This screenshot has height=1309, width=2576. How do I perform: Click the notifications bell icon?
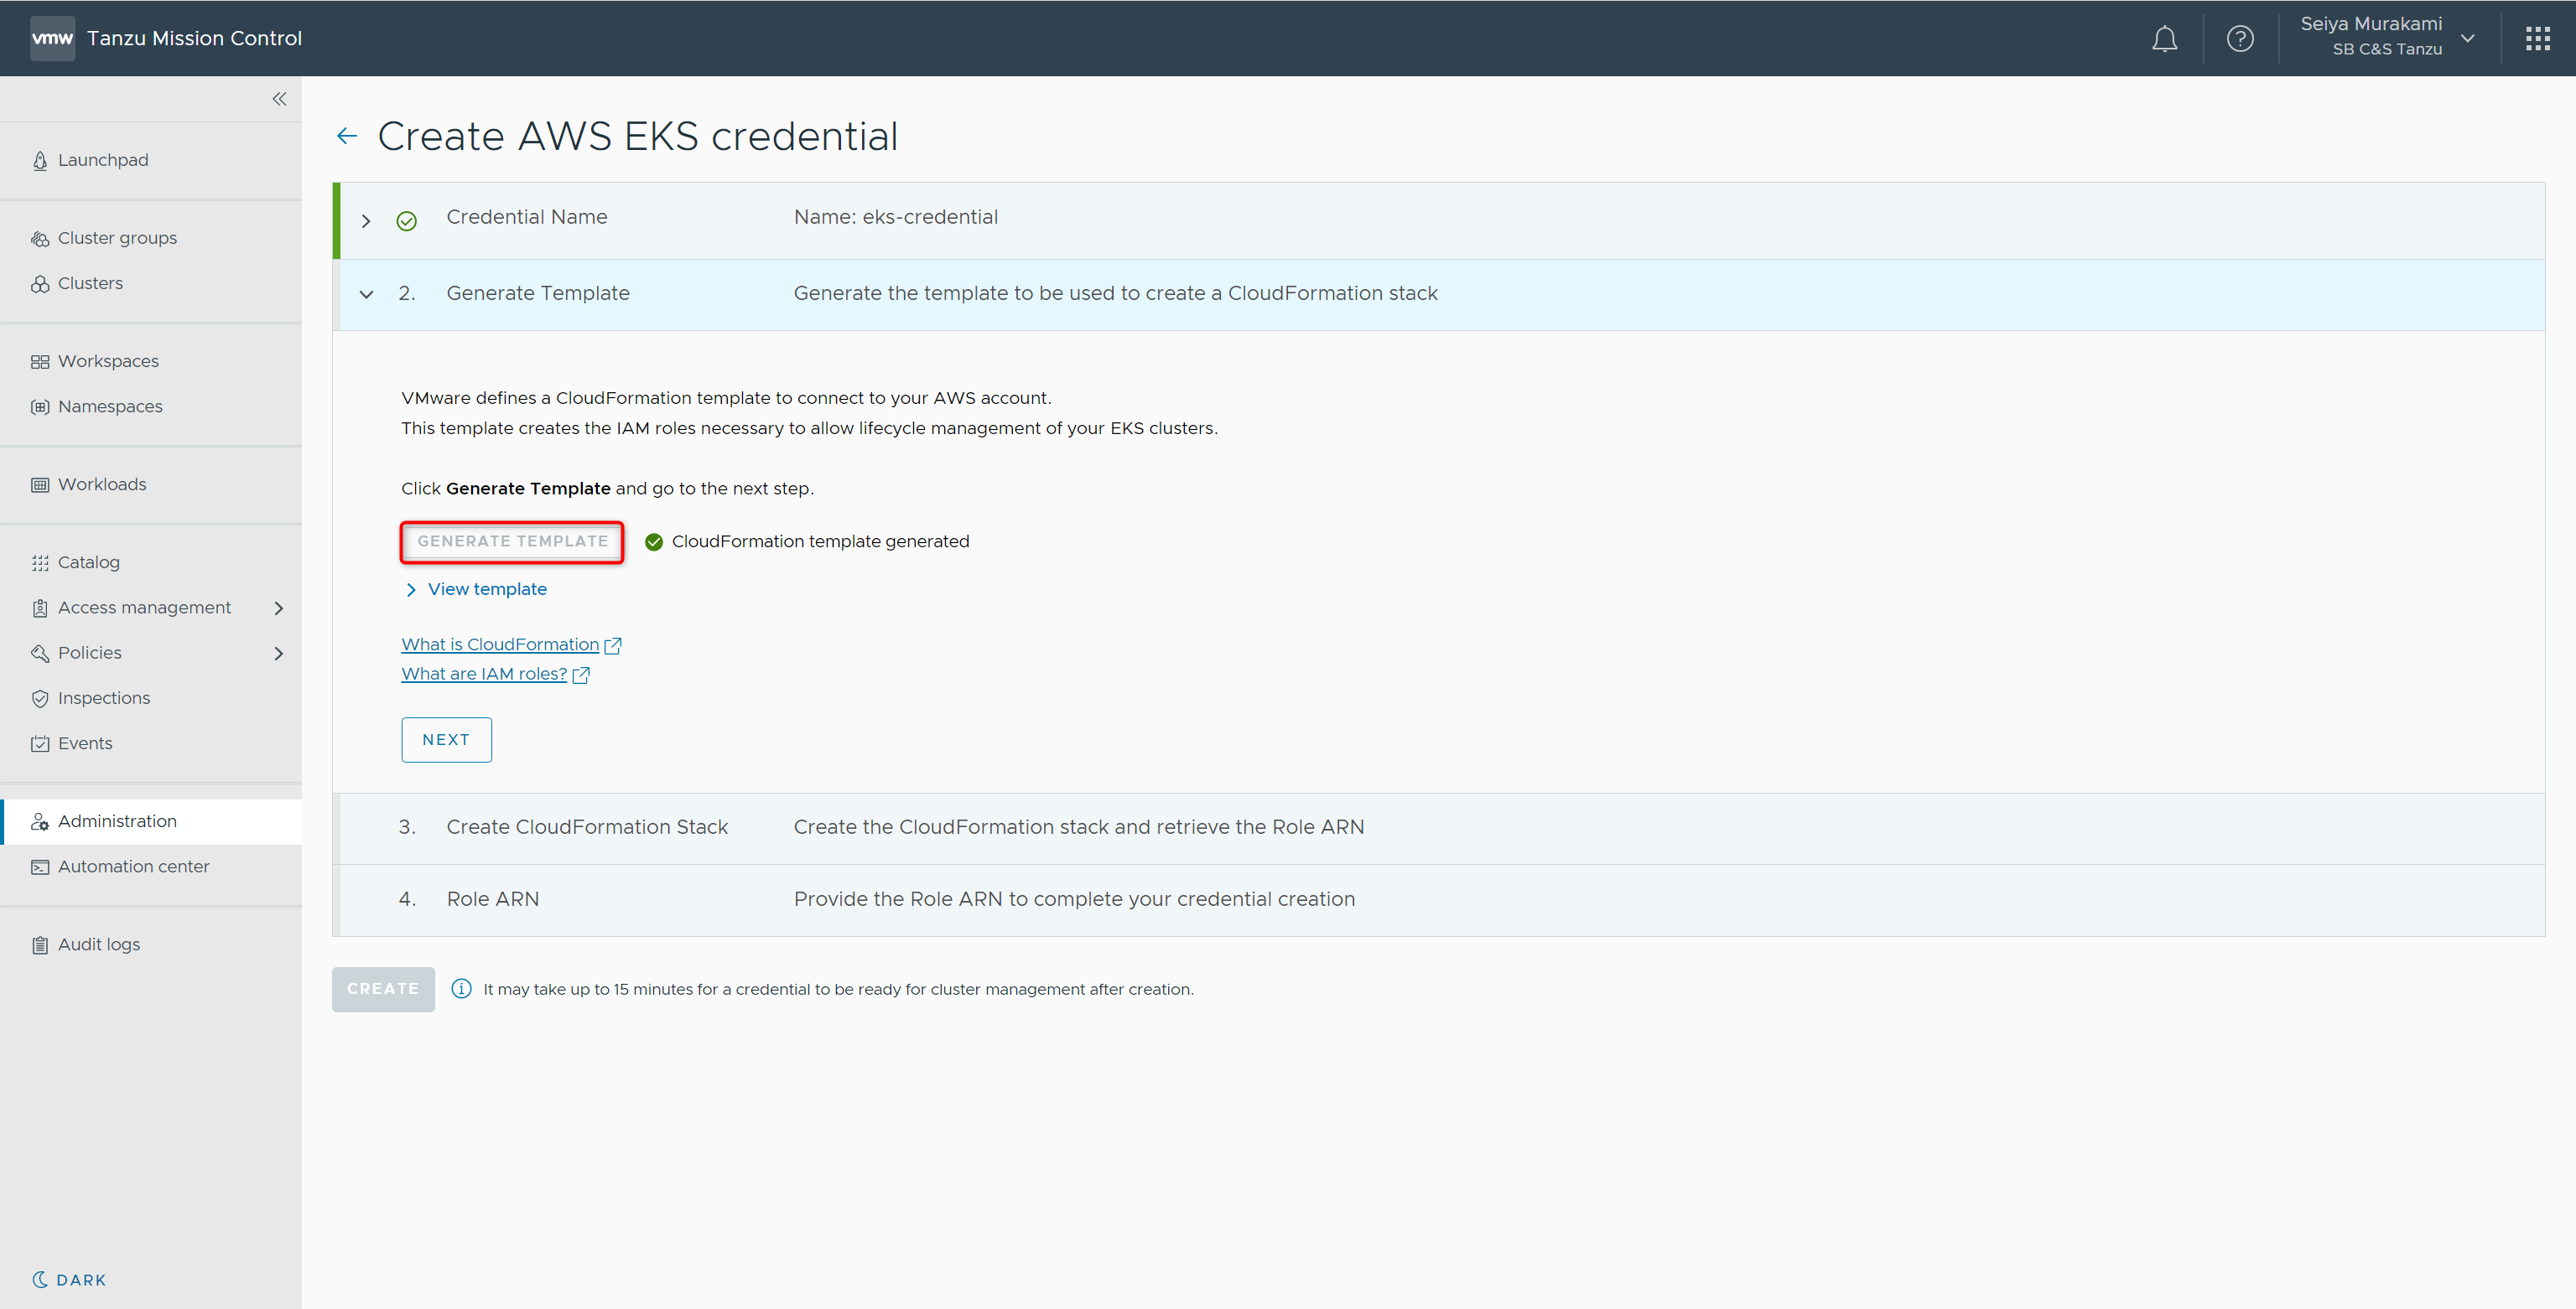point(2164,39)
